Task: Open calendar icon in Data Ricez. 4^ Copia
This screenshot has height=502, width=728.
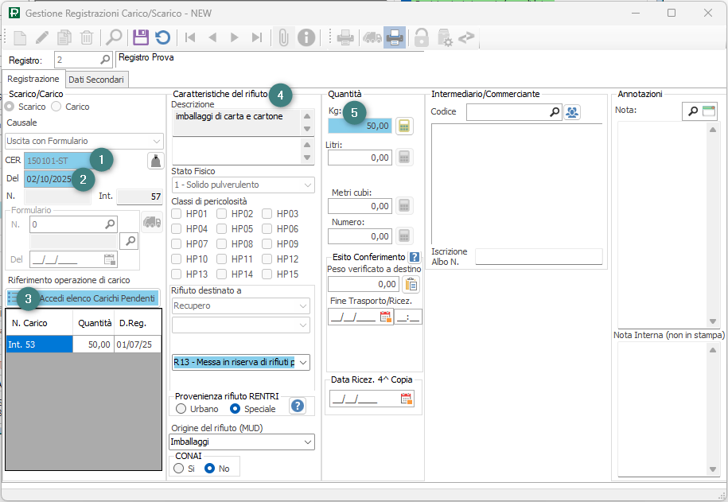Action: 406,399
